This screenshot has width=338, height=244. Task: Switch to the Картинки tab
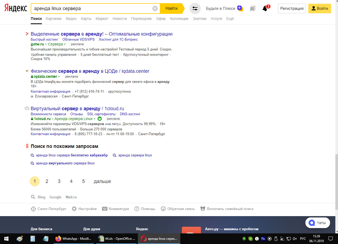(x=54, y=19)
